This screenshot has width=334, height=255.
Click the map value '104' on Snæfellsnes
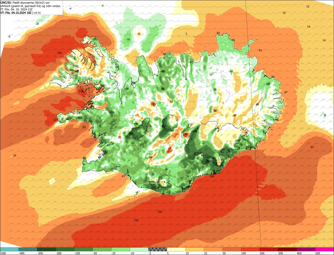click(x=80, y=118)
